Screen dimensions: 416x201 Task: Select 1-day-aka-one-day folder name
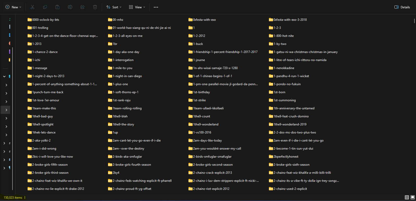click(126, 52)
